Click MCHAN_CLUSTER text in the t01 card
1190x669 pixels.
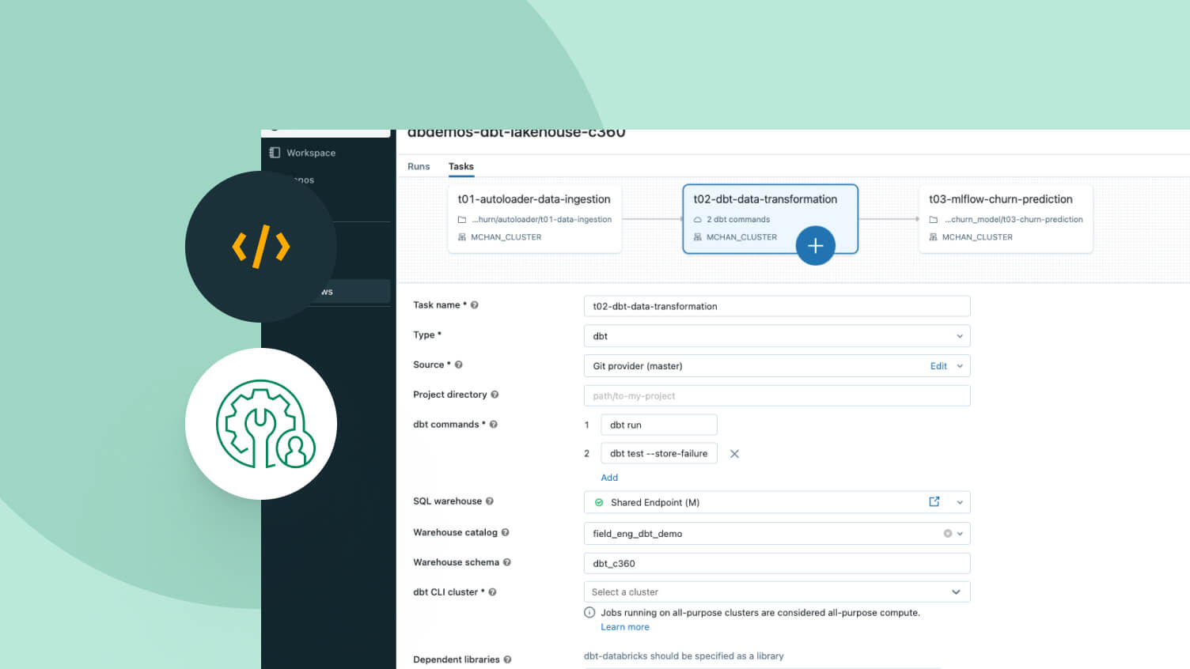(506, 237)
